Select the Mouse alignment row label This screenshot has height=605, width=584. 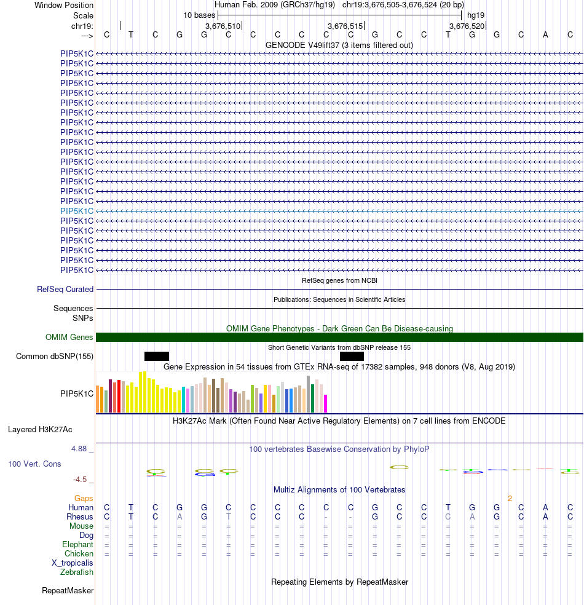[81, 526]
